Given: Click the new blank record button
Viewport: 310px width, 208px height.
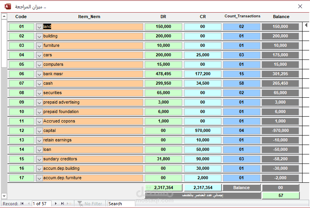Looking at the screenshot, I should [69, 203].
